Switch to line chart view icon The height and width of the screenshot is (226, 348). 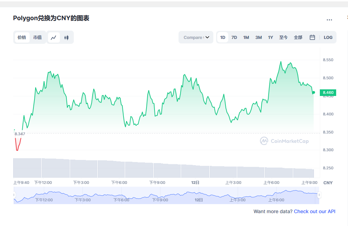coord(54,38)
